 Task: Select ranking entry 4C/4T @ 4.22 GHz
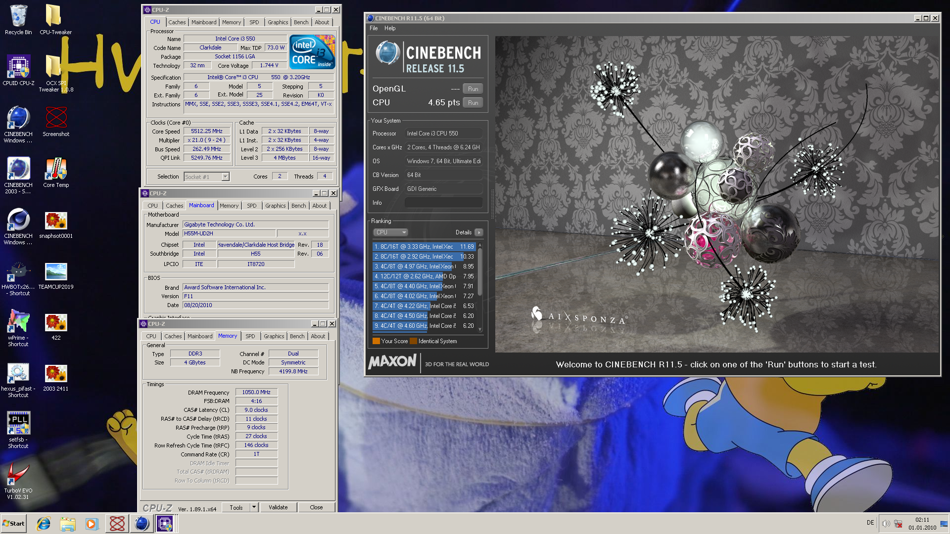click(x=424, y=306)
